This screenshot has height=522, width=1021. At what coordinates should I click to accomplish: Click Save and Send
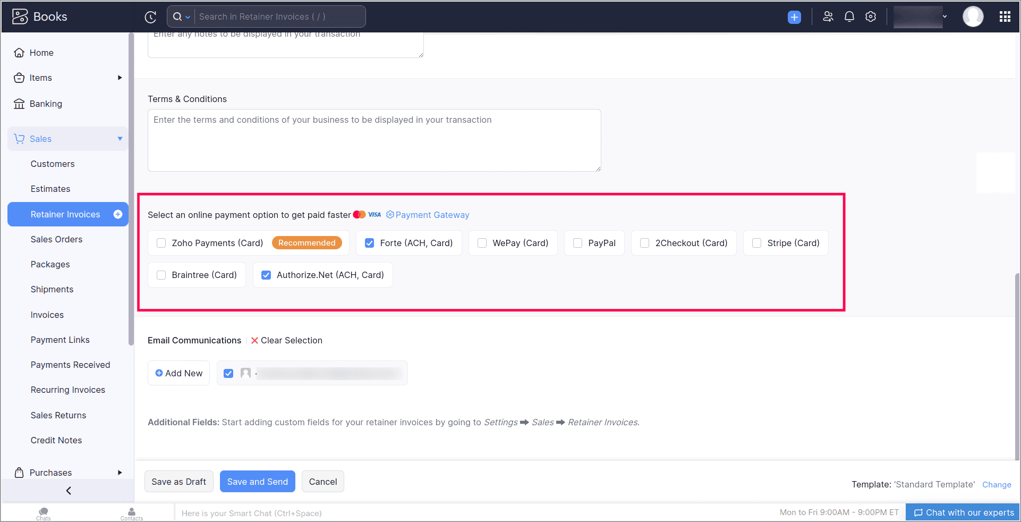coord(258,482)
